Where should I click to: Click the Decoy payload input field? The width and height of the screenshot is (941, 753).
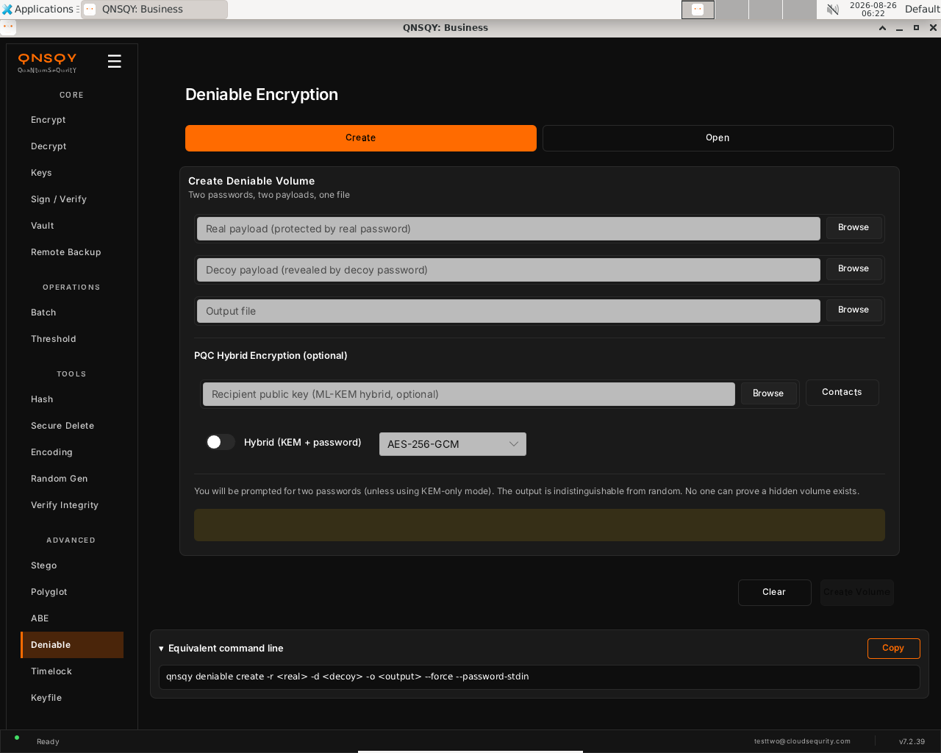(x=509, y=270)
